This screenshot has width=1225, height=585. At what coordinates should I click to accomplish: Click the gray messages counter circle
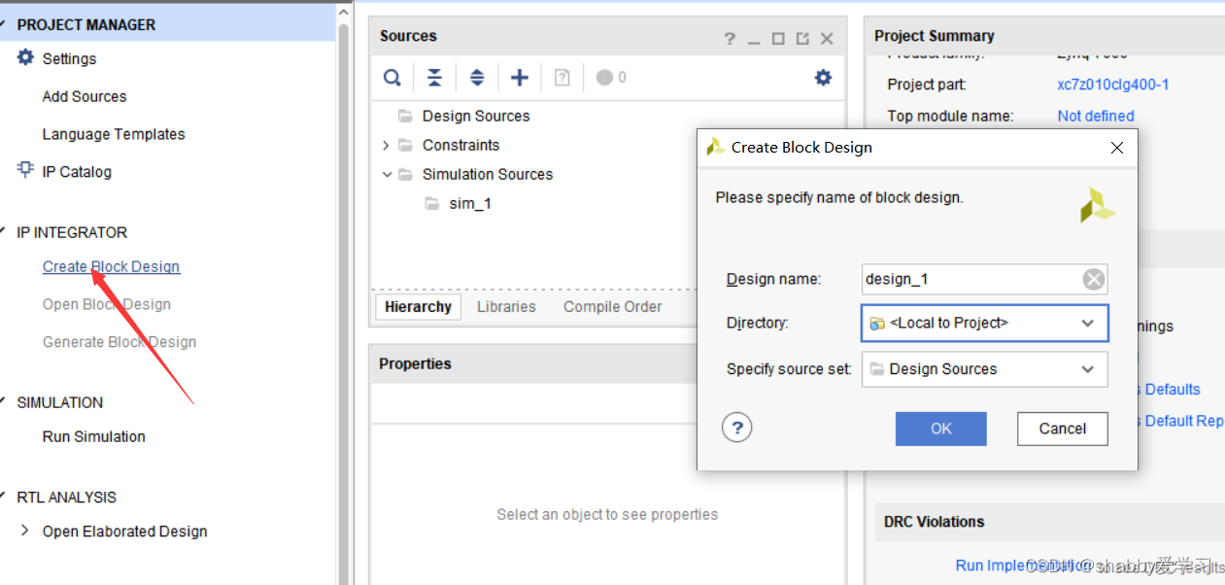604,78
